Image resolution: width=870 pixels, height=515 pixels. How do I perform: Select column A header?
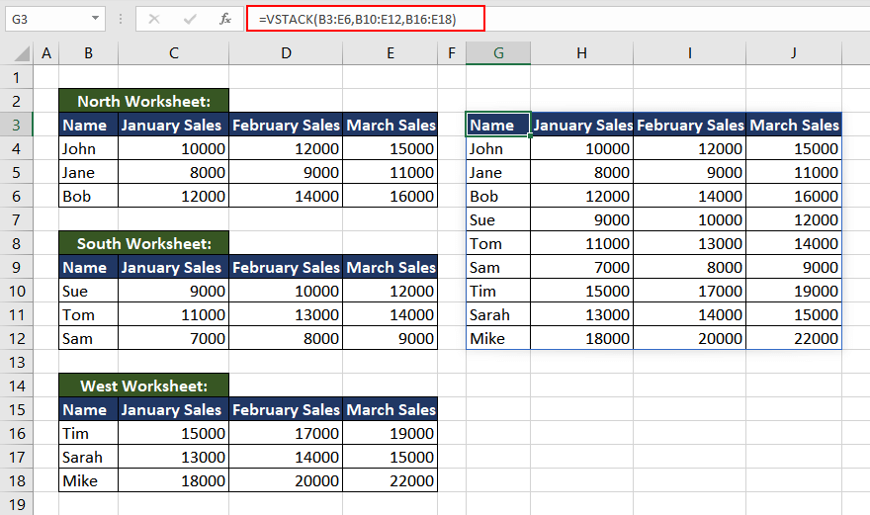point(46,53)
